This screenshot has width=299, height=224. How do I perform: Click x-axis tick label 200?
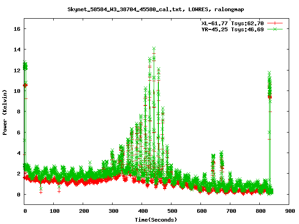click(84, 211)
